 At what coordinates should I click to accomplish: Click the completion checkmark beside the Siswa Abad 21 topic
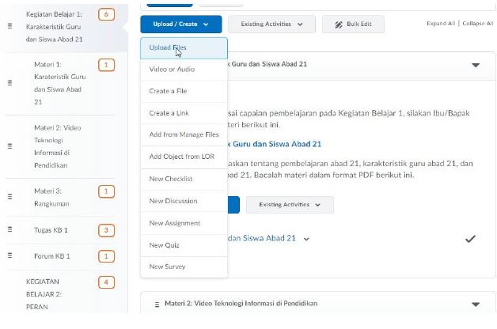[x=470, y=239]
